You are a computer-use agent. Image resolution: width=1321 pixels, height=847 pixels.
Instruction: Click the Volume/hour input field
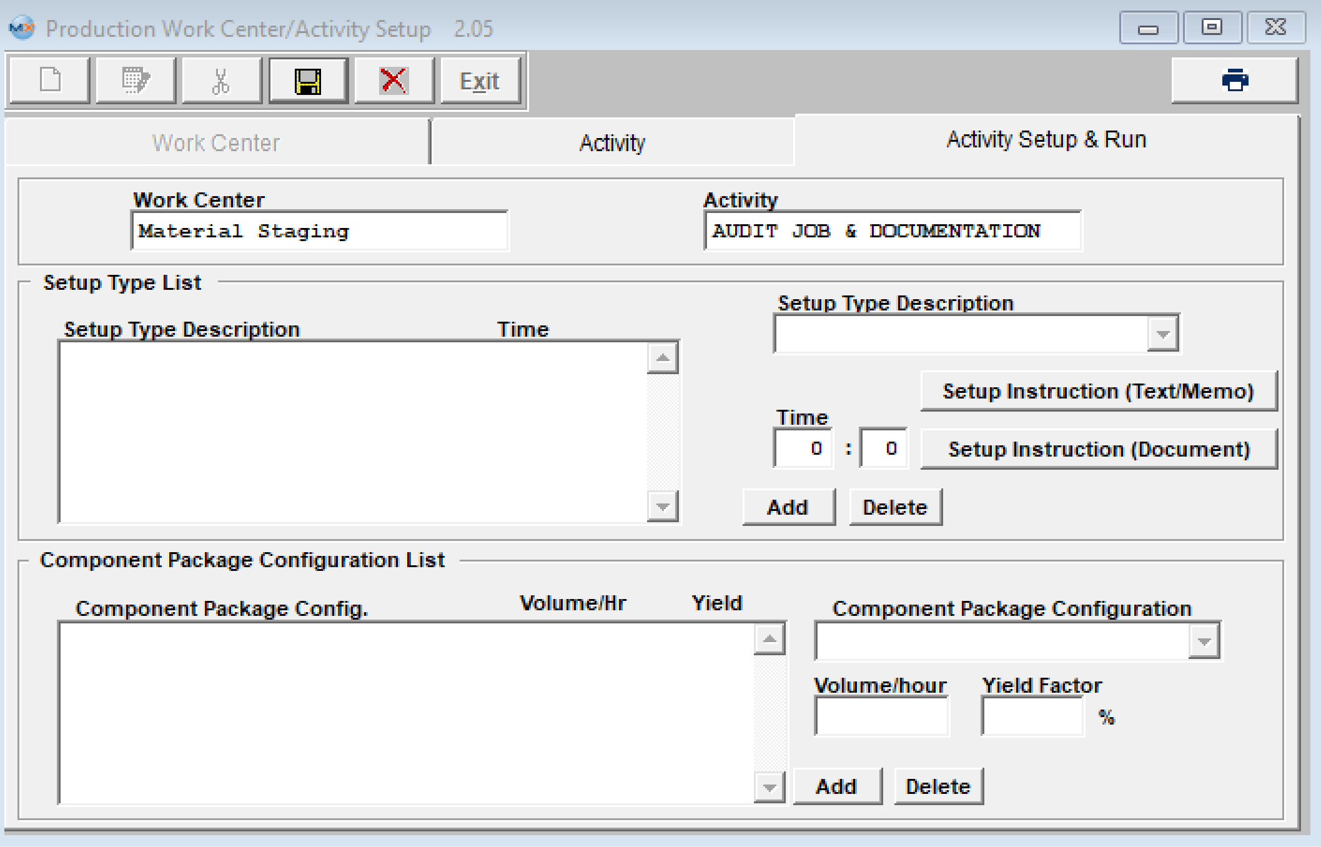(881, 716)
